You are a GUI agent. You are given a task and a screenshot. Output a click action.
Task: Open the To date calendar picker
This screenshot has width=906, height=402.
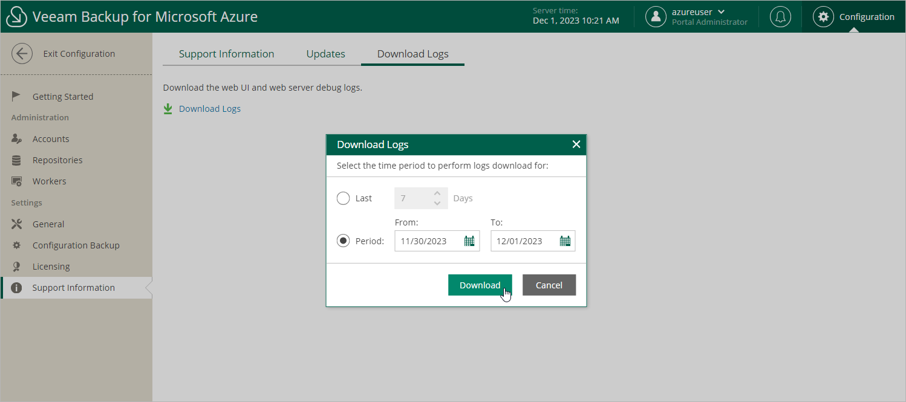(x=565, y=241)
